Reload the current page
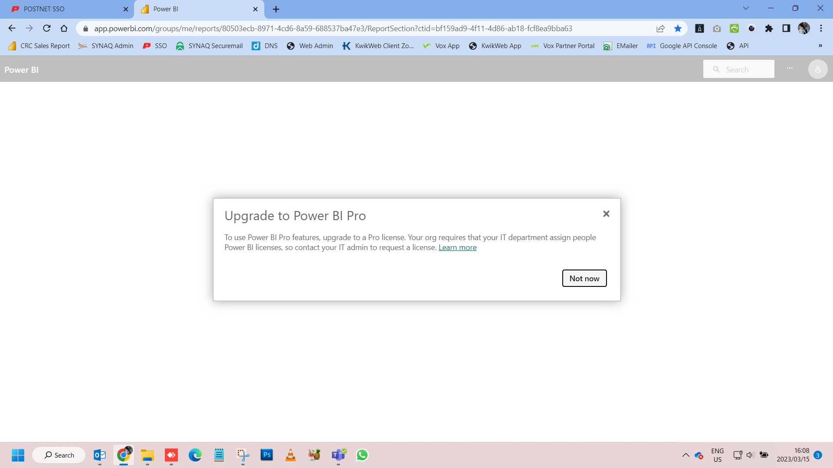Screen dimensions: 833x468 (47, 29)
